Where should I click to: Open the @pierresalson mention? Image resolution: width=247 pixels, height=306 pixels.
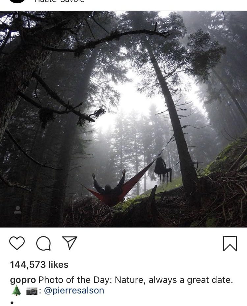(74, 291)
